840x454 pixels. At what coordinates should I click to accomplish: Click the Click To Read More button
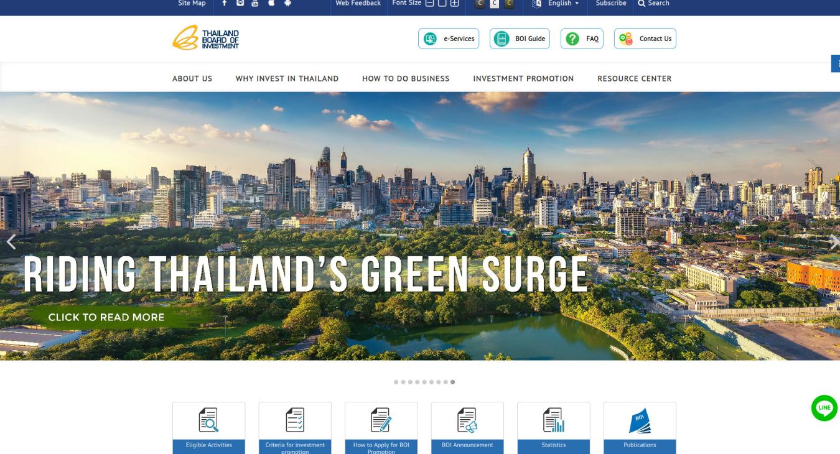coord(107,317)
